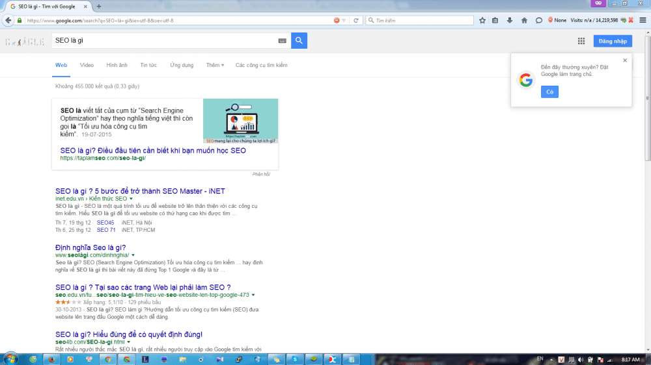Show bookmarks list via the clipboard icon
Image resolution: width=651 pixels, height=365 pixels.
tap(495, 20)
